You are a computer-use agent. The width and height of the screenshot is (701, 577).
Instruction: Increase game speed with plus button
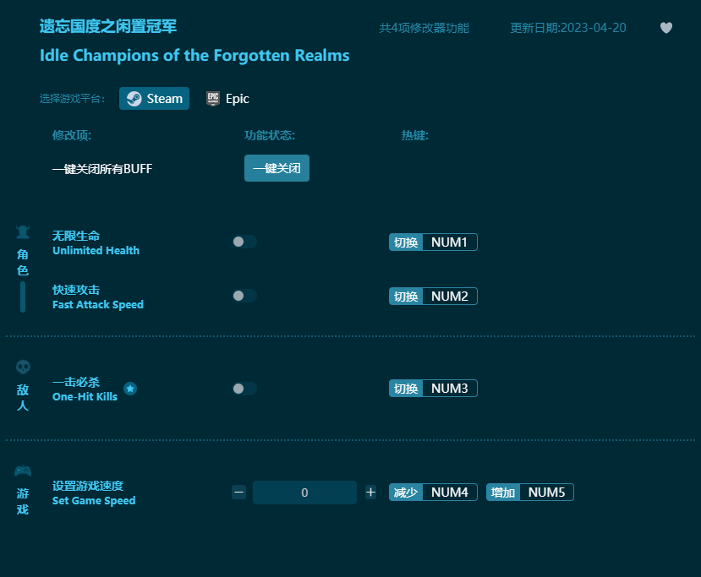click(370, 493)
